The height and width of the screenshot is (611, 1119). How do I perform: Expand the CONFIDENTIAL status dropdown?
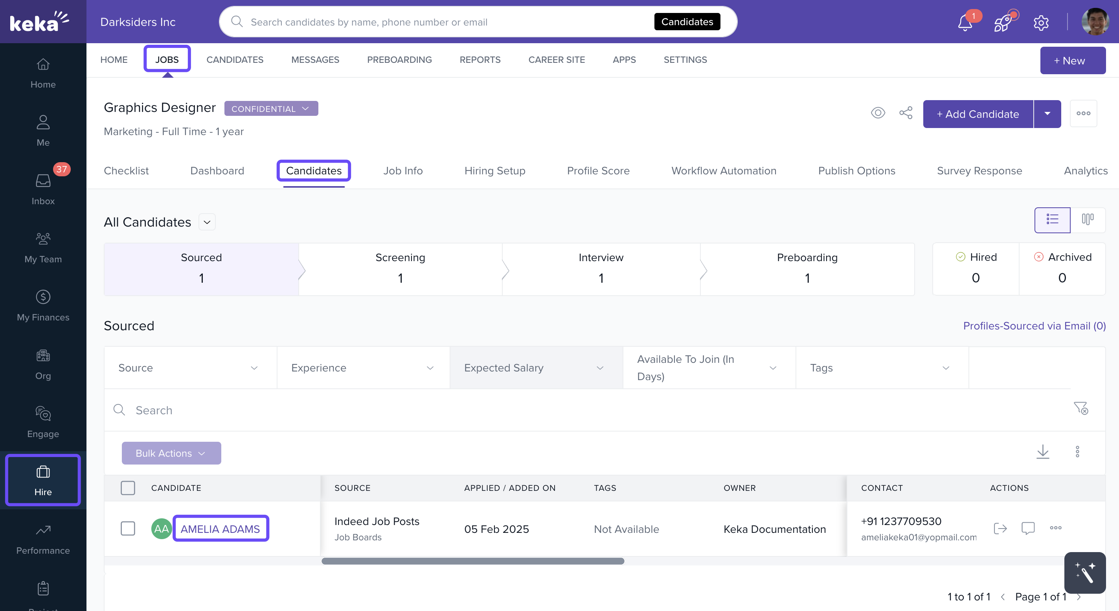(x=271, y=108)
